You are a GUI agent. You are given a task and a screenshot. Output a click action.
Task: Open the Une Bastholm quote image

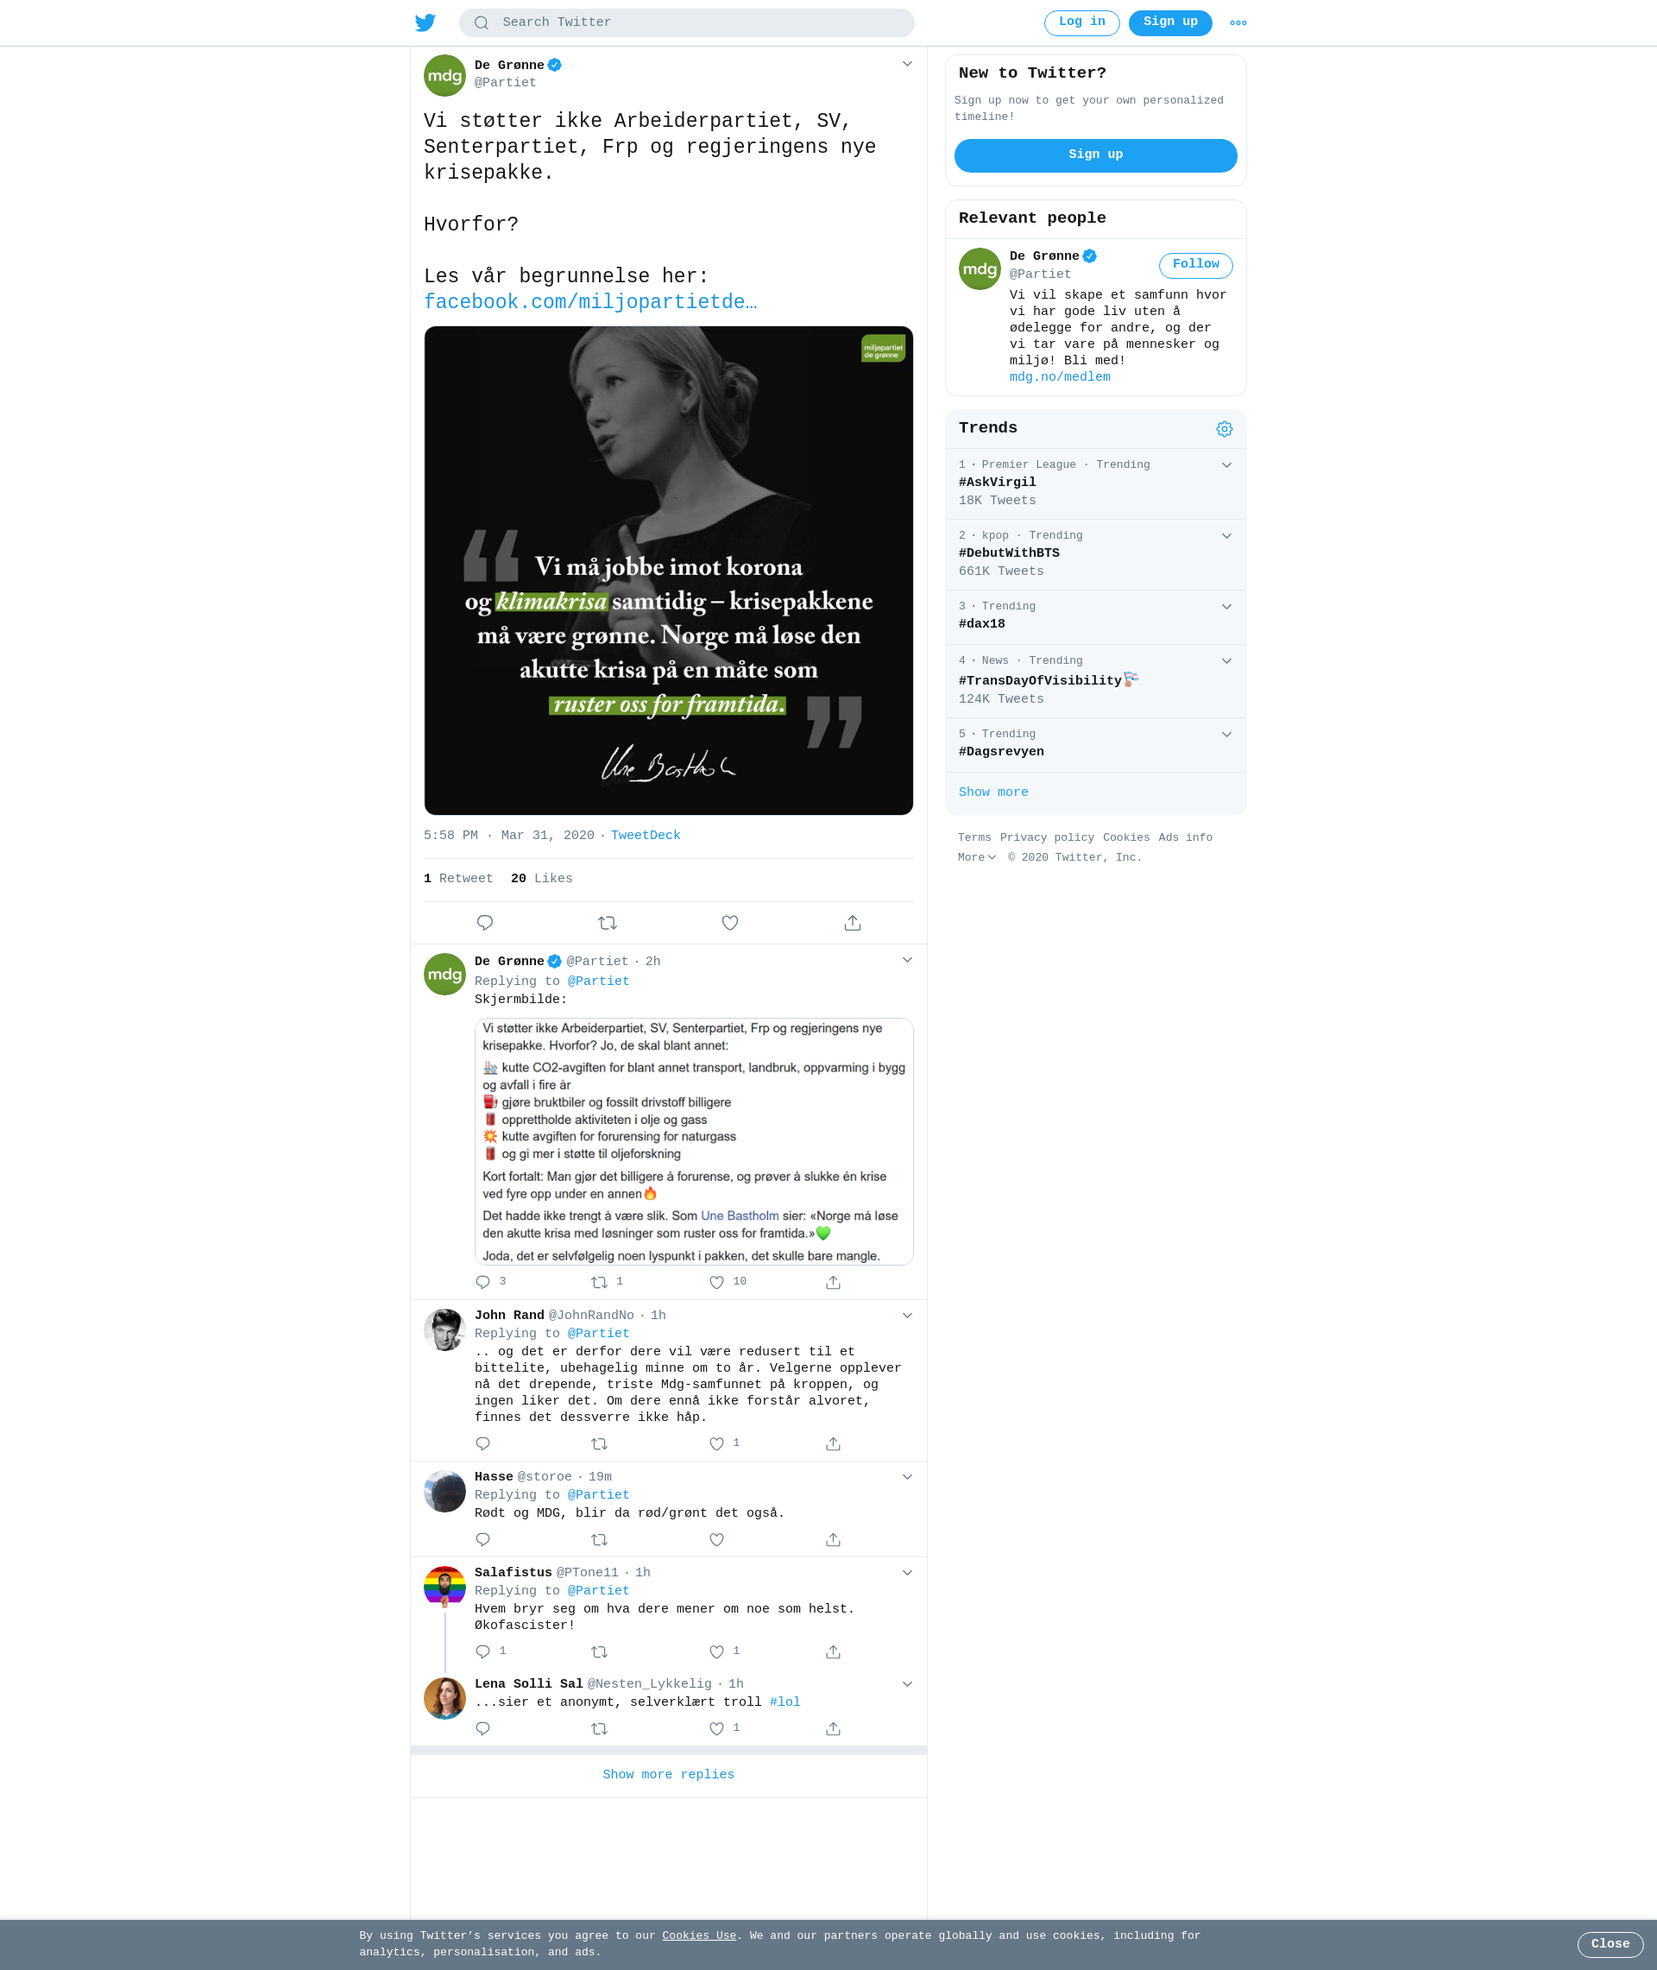(668, 569)
